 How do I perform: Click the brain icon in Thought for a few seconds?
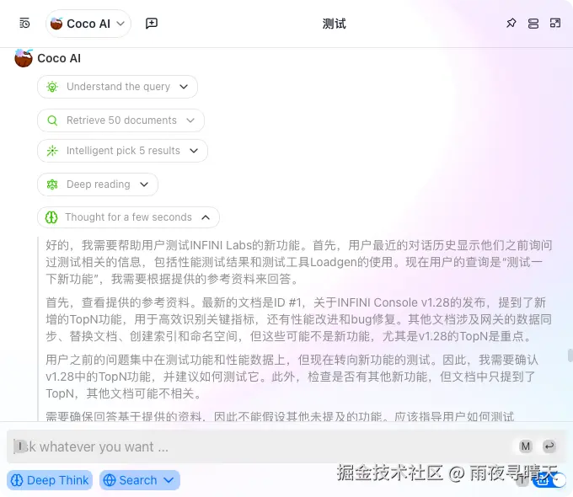(51, 217)
